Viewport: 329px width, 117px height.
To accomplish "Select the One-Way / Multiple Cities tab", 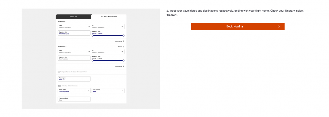I will (109, 17).
